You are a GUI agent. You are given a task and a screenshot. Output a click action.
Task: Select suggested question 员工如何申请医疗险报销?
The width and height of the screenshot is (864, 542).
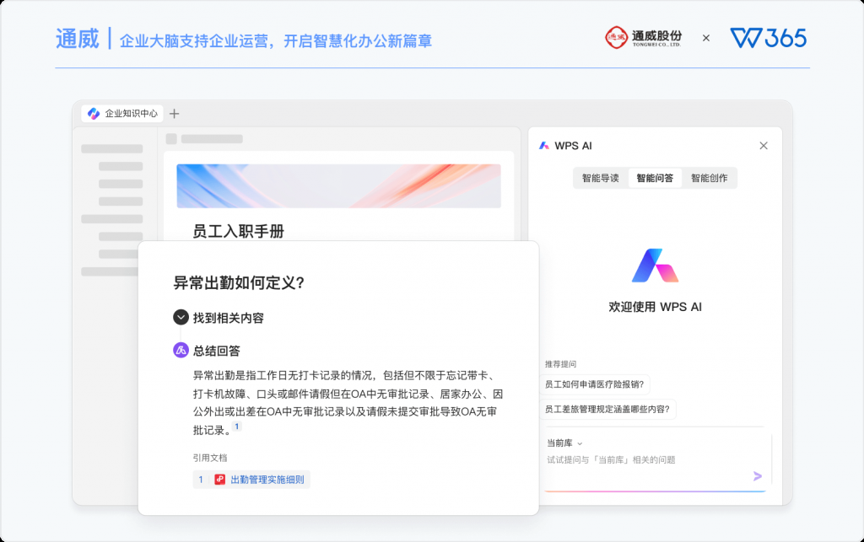595,384
